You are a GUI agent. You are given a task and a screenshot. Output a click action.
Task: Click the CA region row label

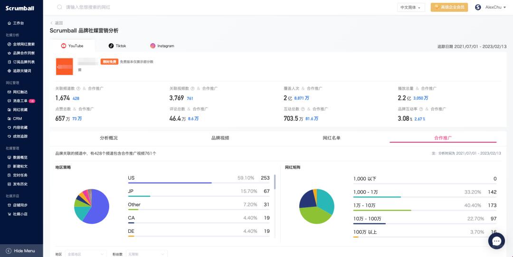coord(131,218)
